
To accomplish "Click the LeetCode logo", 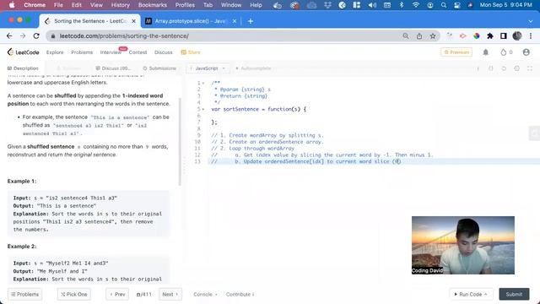I will (x=23, y=52).
